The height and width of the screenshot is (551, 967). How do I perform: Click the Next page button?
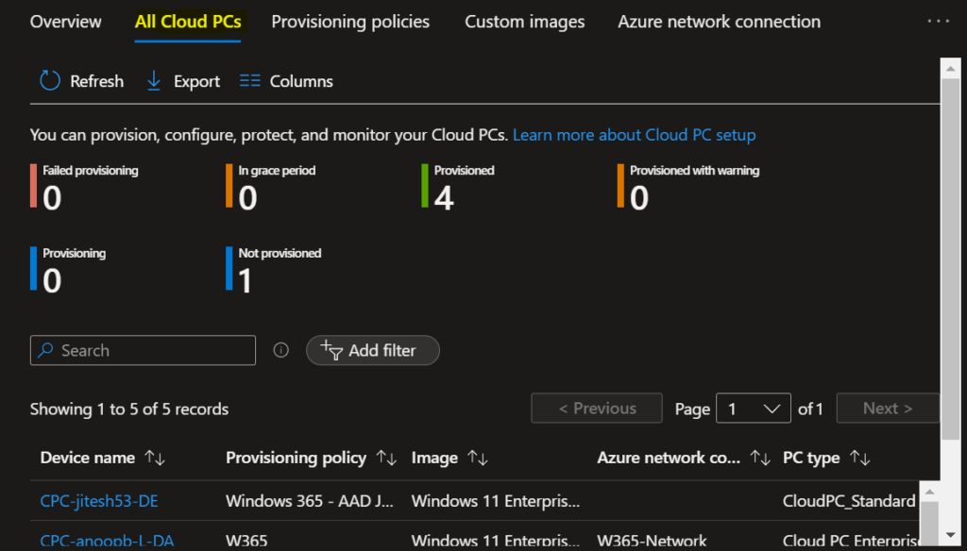point(888,408)
